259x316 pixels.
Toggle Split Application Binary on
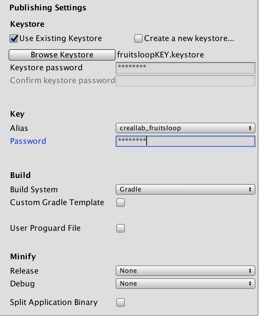tap(120, 302)
